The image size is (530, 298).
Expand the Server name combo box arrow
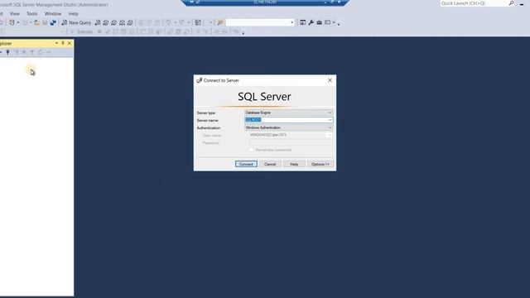click(330, 120)
